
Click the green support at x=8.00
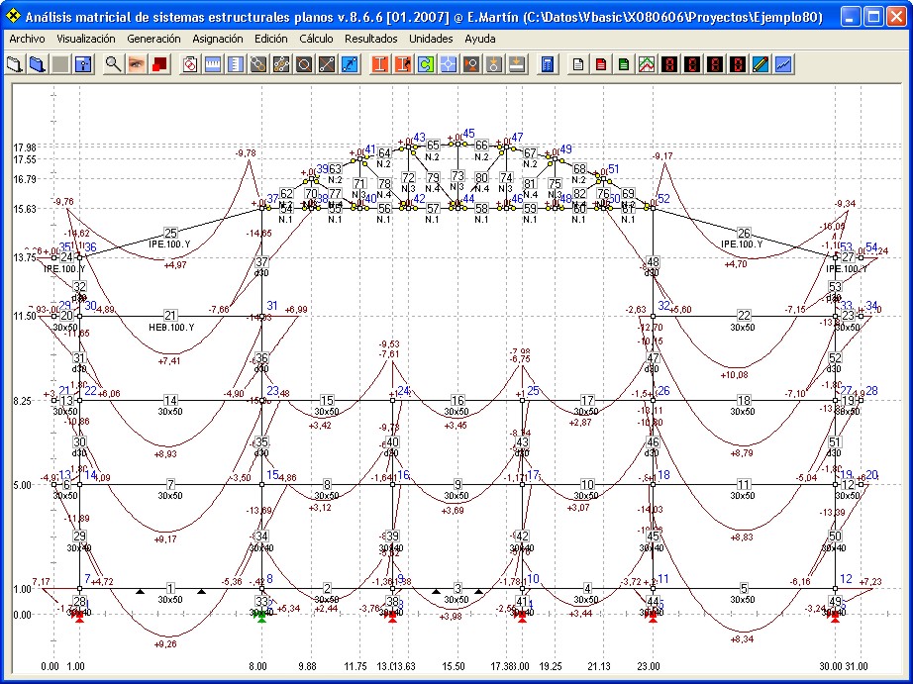pos(261,616)
